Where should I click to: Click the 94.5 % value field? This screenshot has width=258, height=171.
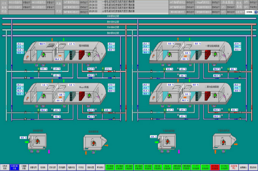(186, 100)
